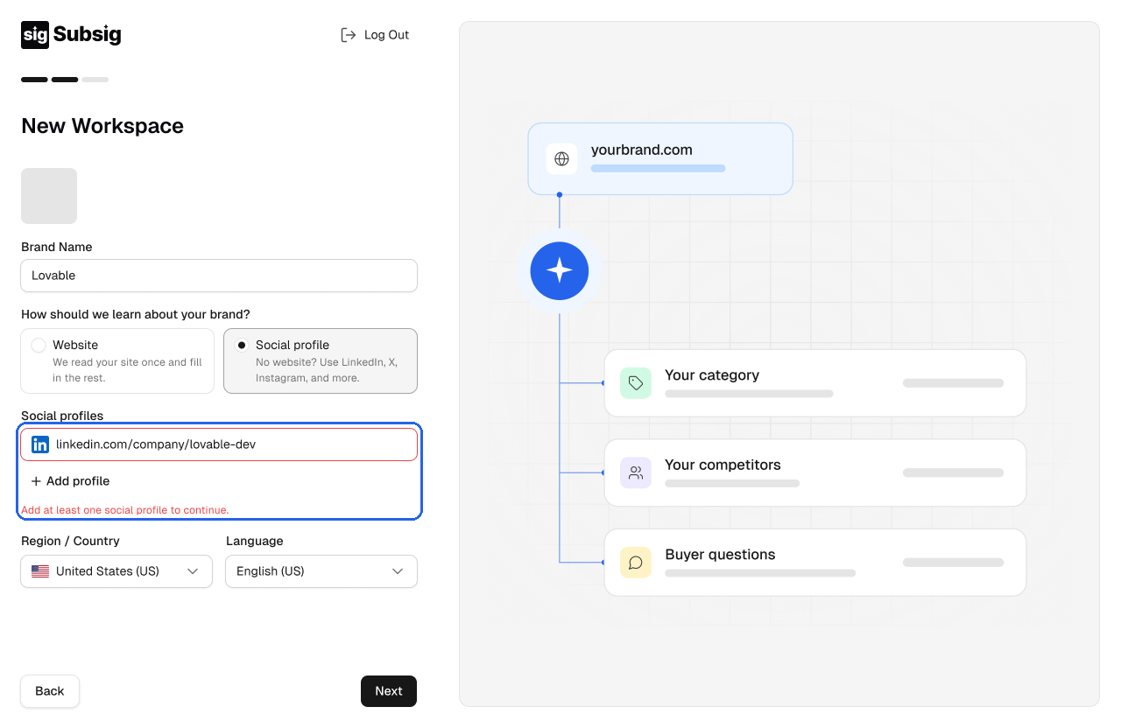Open the Region / Country dropdown
This screenshot has width=1121, height=728.
116,571
